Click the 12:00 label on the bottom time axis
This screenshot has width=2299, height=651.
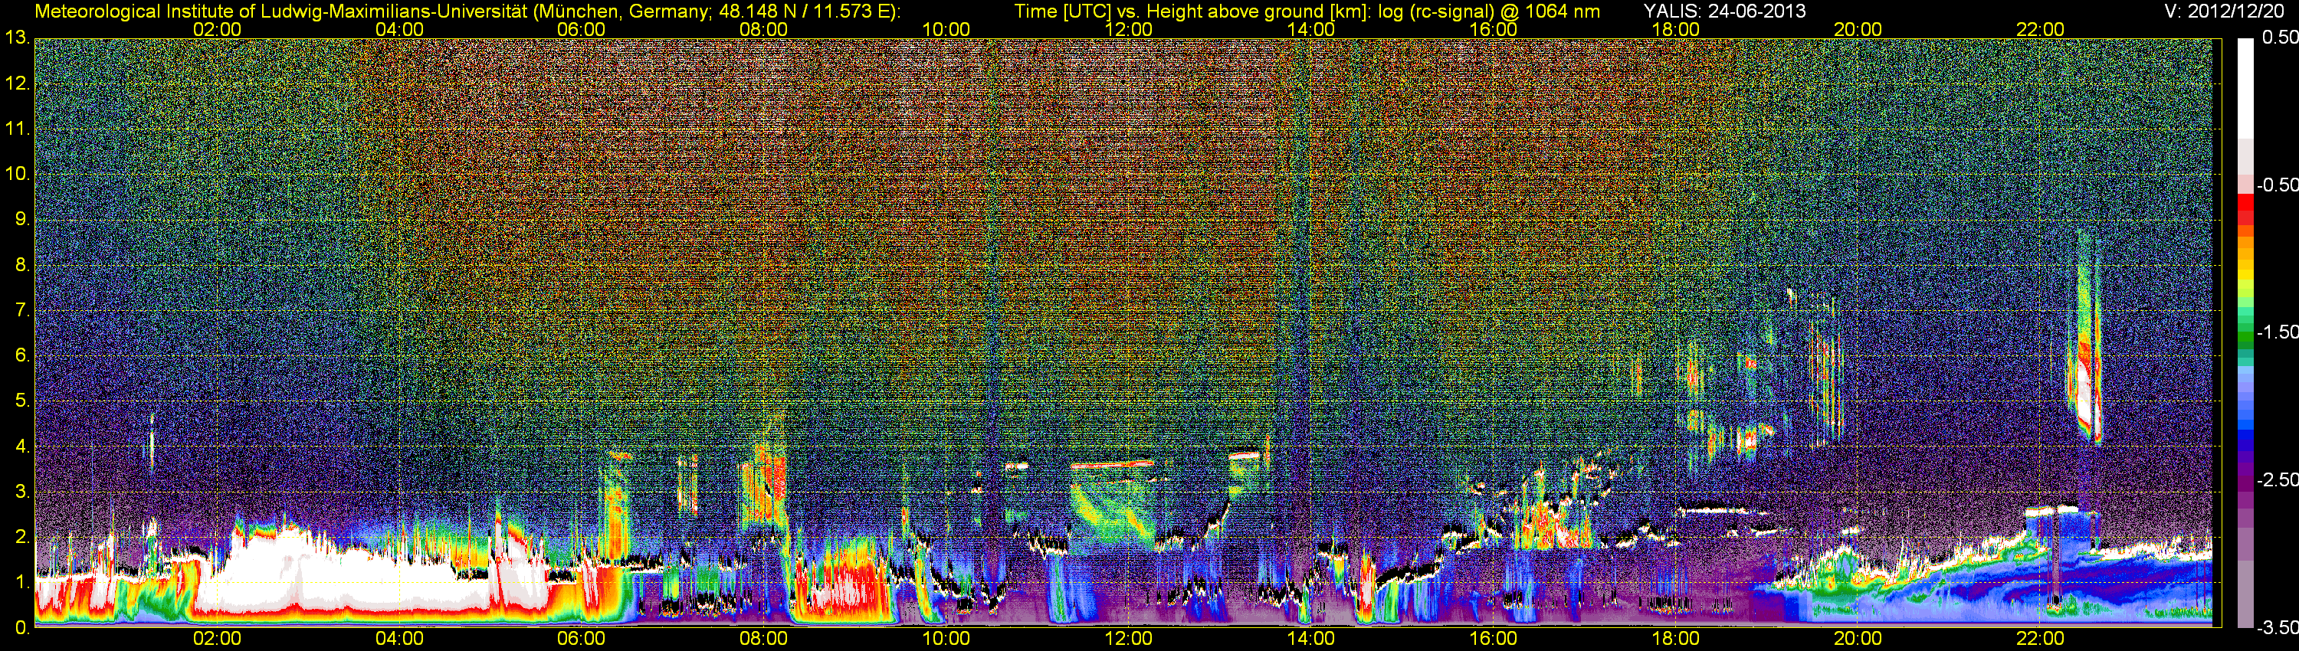coord(1128,639)
